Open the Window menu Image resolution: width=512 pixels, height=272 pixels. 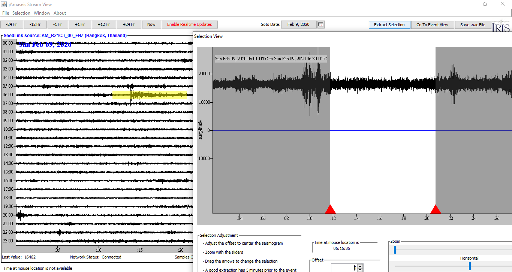coord(42,13)
